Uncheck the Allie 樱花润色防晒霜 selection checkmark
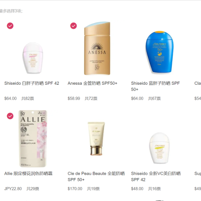Viewport: 201px width, 201px height. click(10, 116)
